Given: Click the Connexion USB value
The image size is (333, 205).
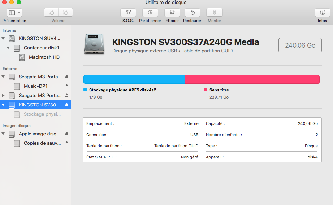Looking at the screenshot, I should [194, 135].
